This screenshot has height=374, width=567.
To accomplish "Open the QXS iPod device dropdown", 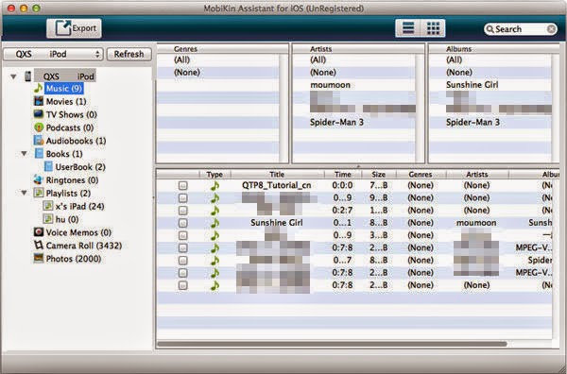I will (53, 54).
